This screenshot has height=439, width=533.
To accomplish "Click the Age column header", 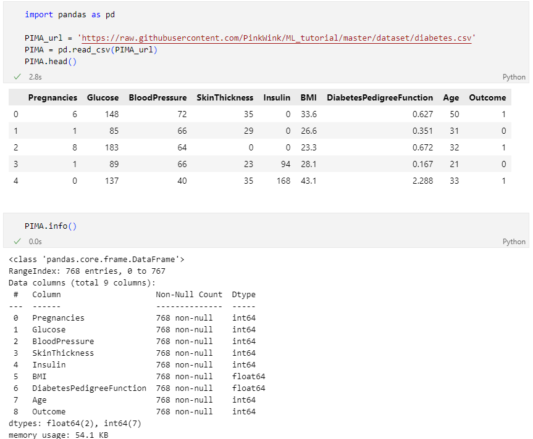I will [x=451, y=97].
